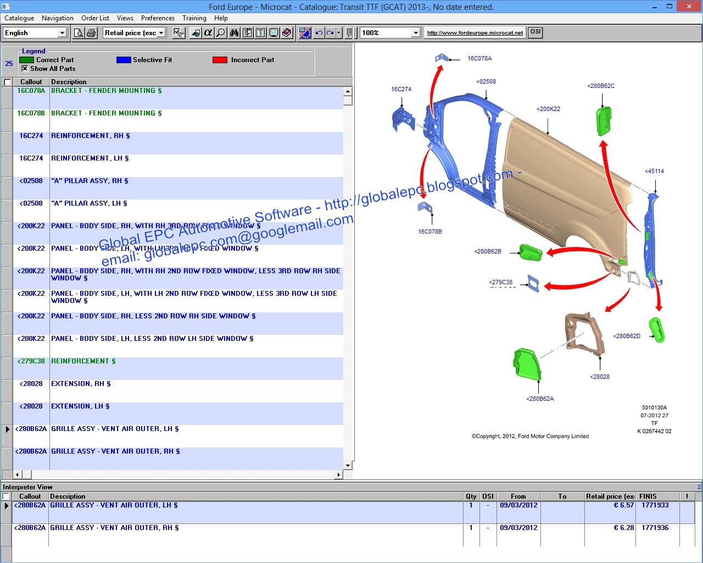Image resolution: width=703 pixels, height=563 pixels.
Task: Click the notes callout icon in toolbar
Action: point(350,33)
